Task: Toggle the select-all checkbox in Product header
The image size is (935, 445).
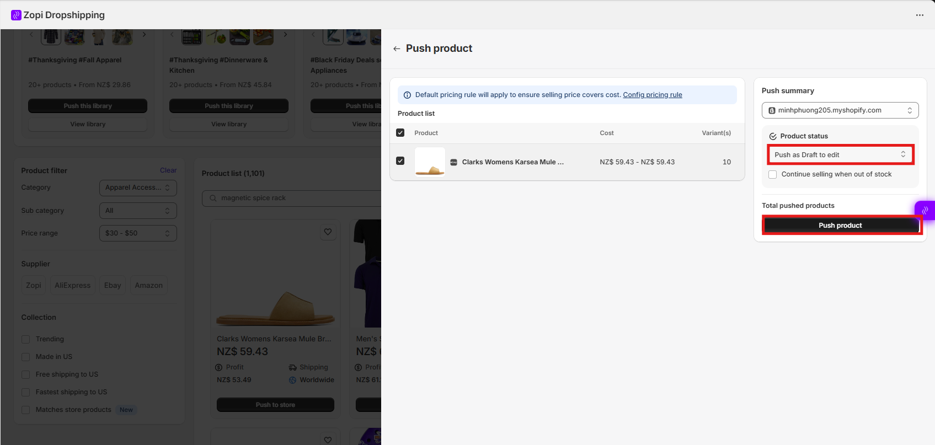Action: [x=400, y=133]
